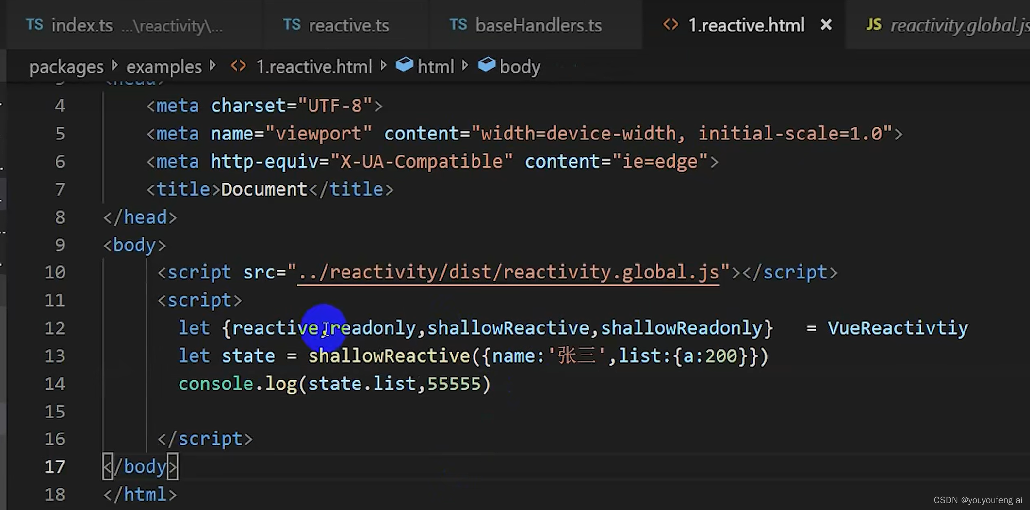Click line number 4 in gutter
The height and width of the screenshot is (510, 1030).
(60, 106)
